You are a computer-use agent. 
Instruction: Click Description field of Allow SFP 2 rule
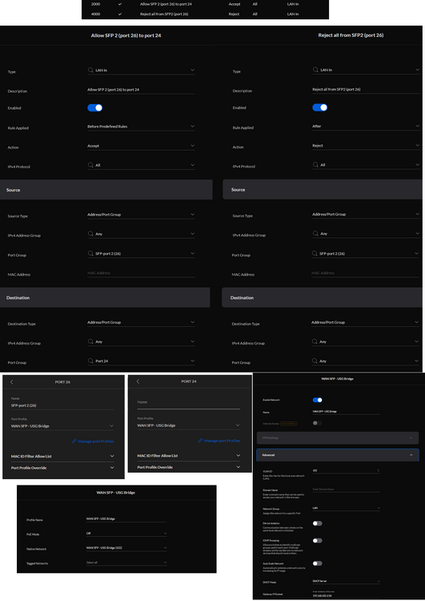[x=141, y=90]
